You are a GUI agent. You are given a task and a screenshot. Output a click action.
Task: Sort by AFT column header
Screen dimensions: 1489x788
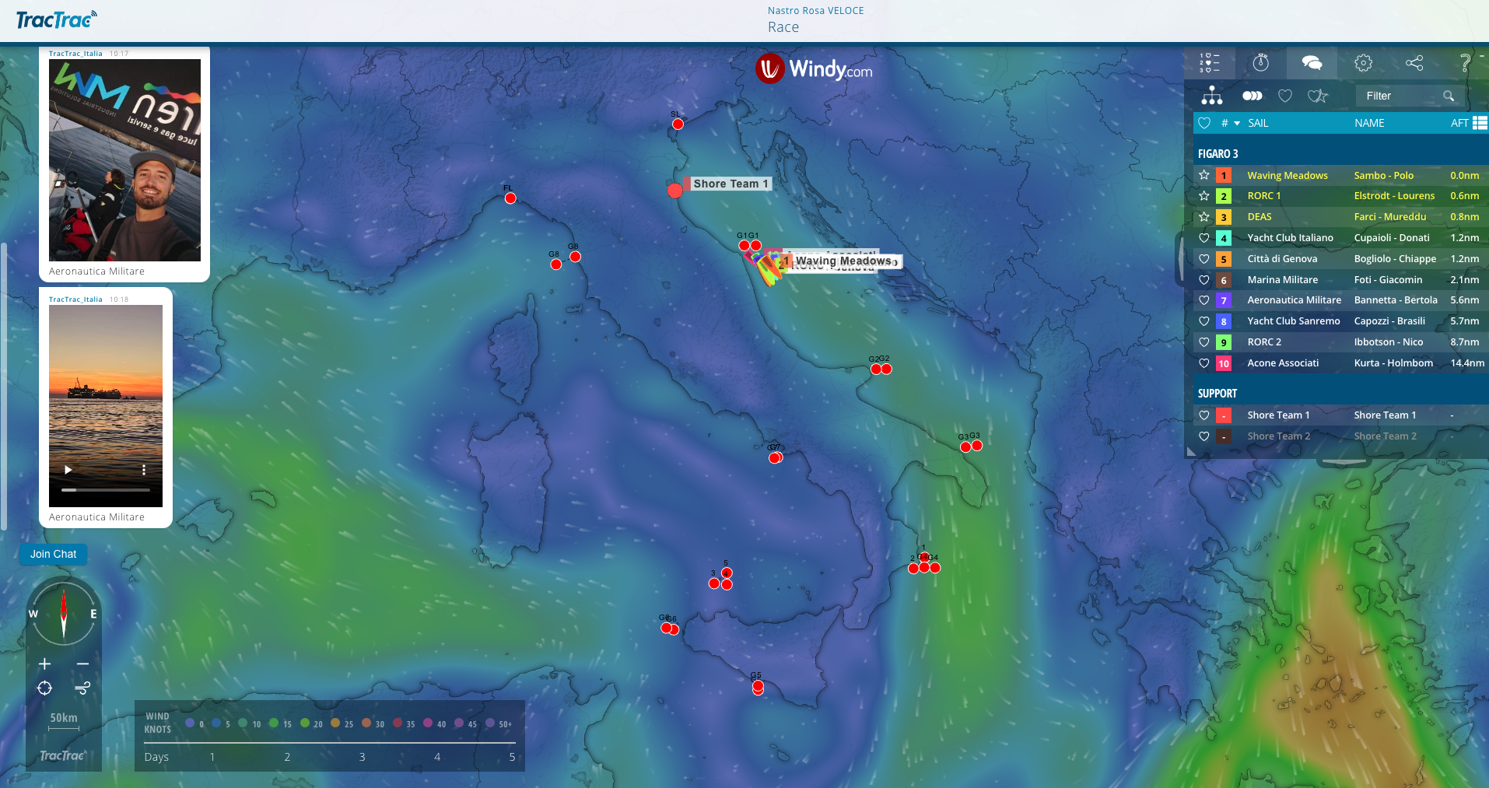click(1459, 123)
